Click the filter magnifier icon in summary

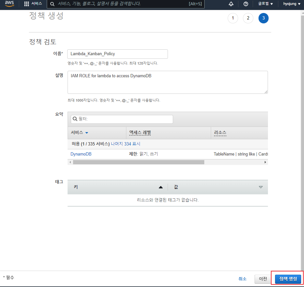(x=75, y=119)
